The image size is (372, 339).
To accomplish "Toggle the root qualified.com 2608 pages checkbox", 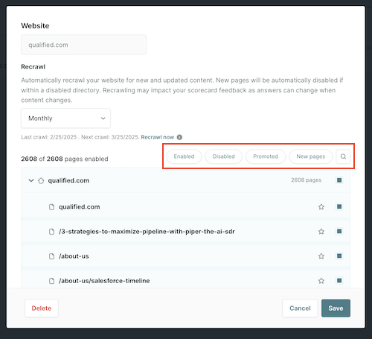I will [339, 180].
